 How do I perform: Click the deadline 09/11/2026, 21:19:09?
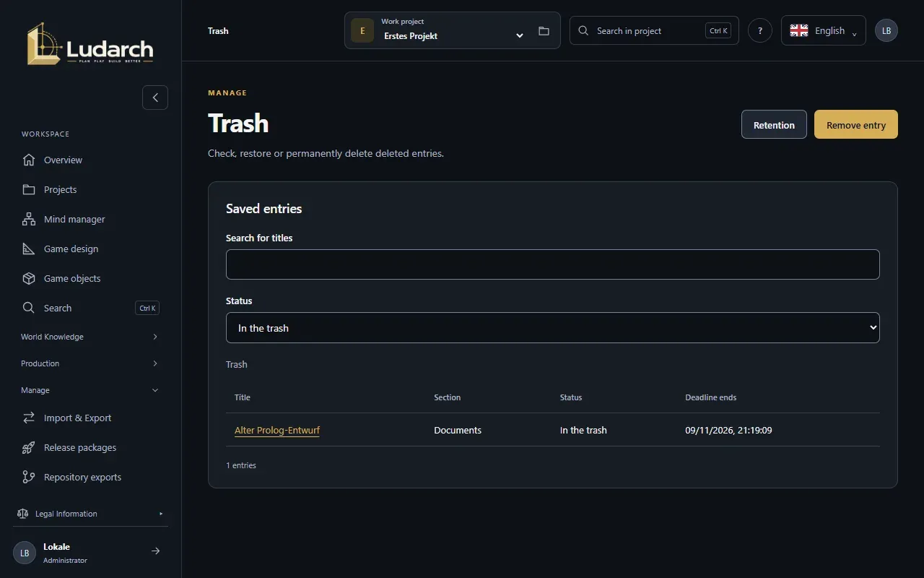click(728, 430)
